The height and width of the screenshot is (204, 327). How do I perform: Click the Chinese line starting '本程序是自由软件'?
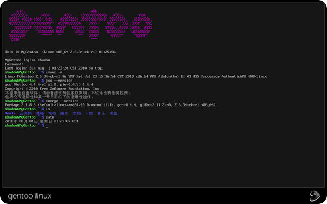68,93
